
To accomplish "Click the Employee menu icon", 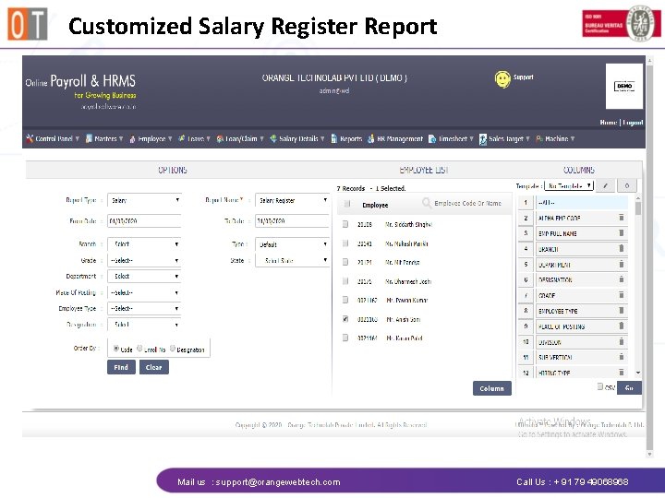I will (x=132, y=139).
